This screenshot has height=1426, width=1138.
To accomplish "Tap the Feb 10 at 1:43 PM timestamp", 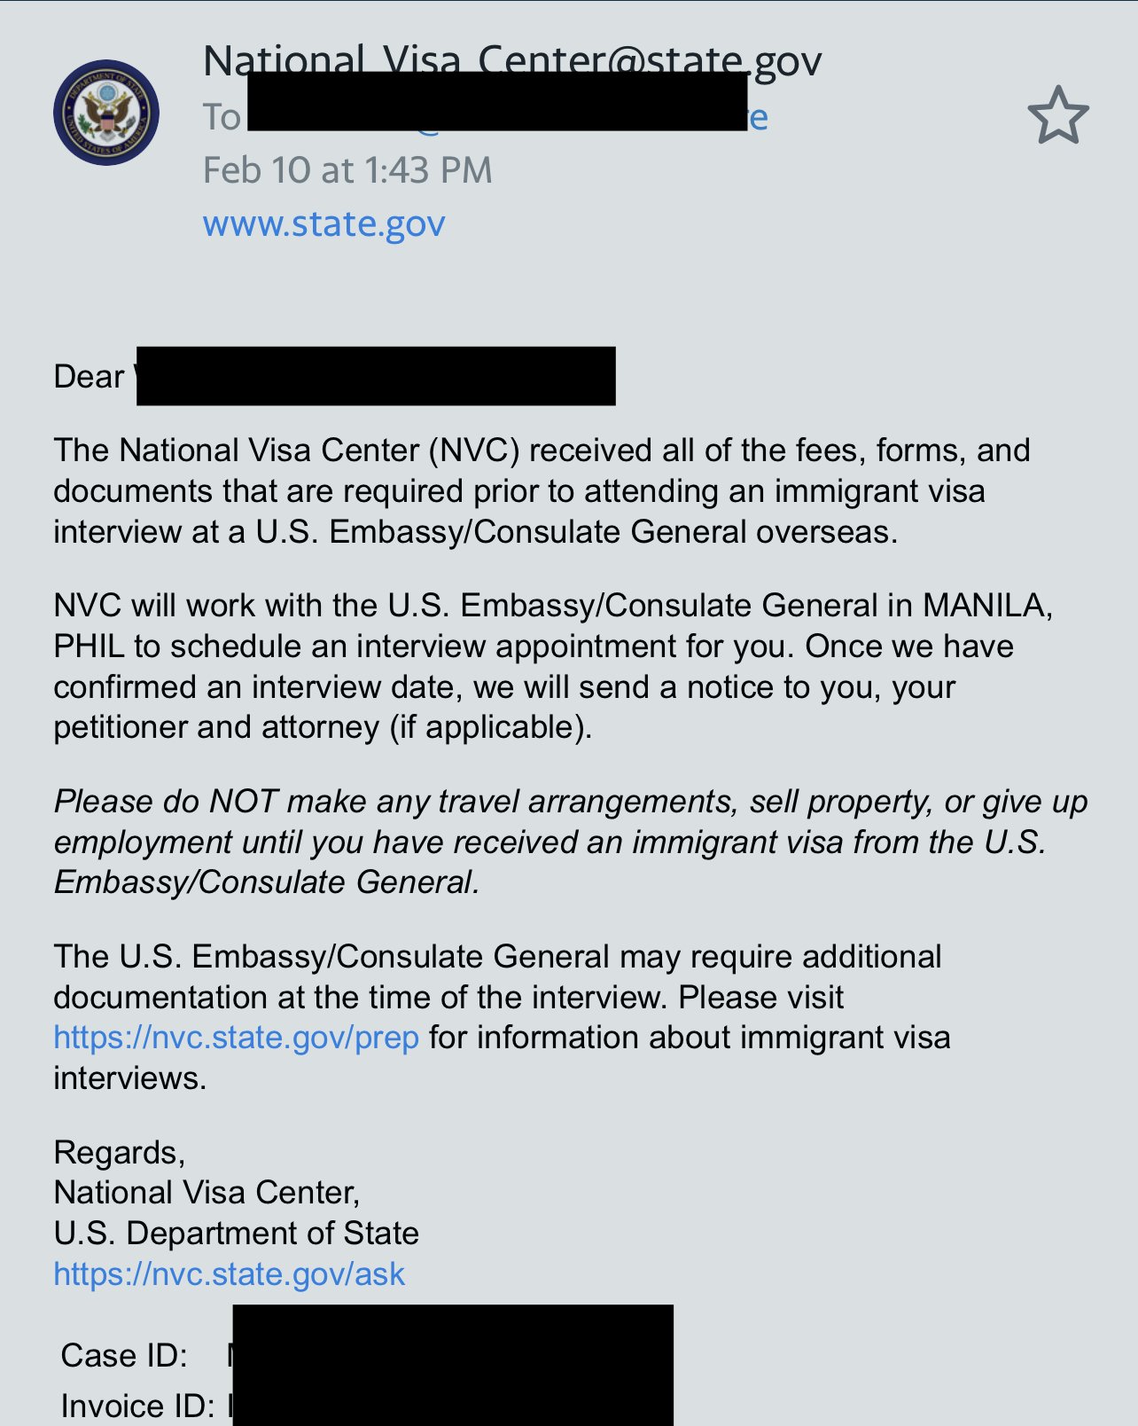I will coord(347,170).
